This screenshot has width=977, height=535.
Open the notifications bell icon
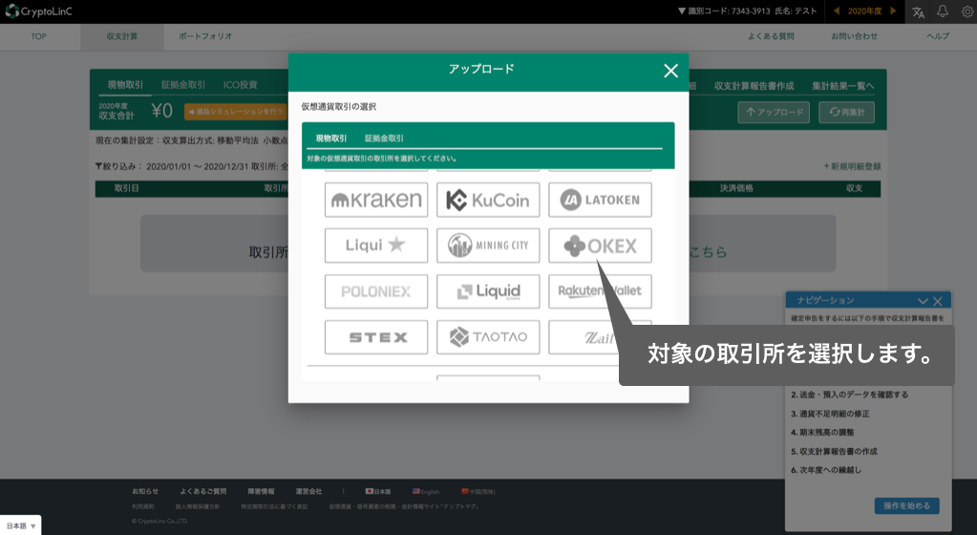click(x=942, y=11)
